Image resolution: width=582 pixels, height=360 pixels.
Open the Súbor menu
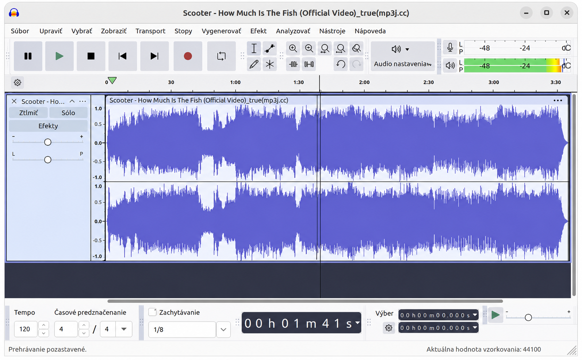[20, 31]
